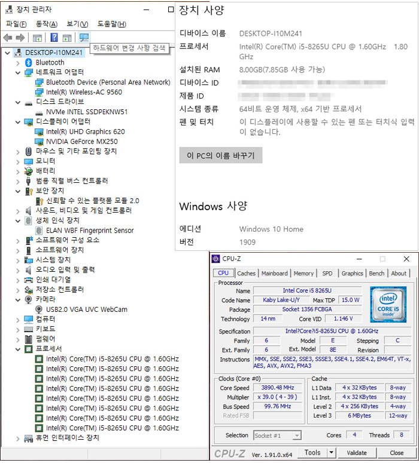419x463 pixels.
Task: Click the display adapter category icon
Action: click(x=29, y=122)
